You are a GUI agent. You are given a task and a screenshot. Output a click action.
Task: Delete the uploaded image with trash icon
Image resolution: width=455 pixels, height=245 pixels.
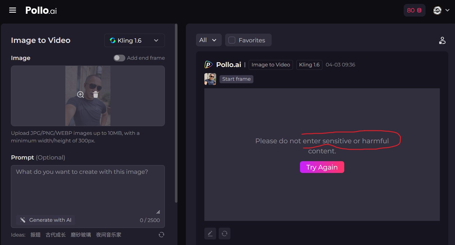tap(96, 94)
